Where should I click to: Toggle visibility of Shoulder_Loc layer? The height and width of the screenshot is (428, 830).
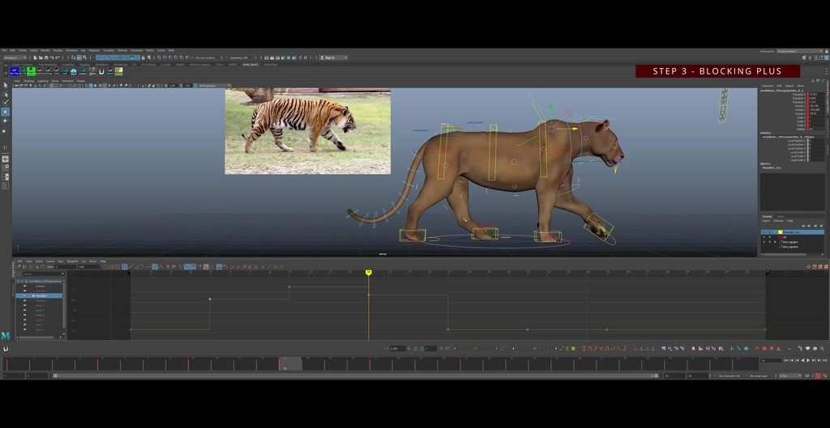point(764,232)
